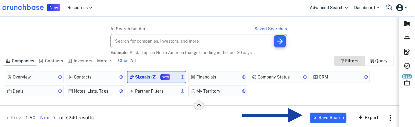Image resolution: width=415 pixels, height=127 pixels.
Task: Add a Signals filter with plus icon
Action: [182, 77]
